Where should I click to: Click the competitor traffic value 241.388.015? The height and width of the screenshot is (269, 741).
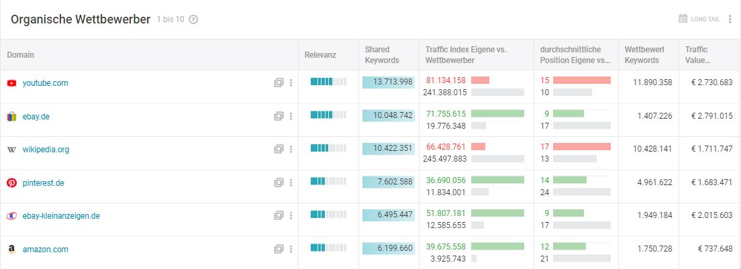click(x=444, y=93)
